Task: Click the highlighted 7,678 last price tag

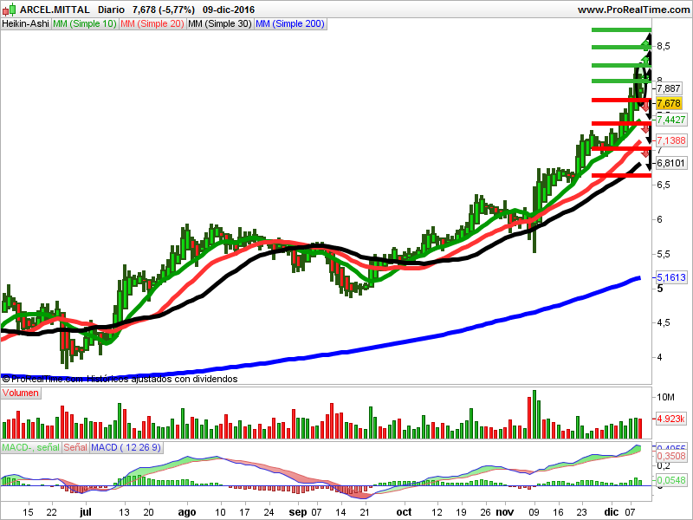Action: (x=669, y=101)
